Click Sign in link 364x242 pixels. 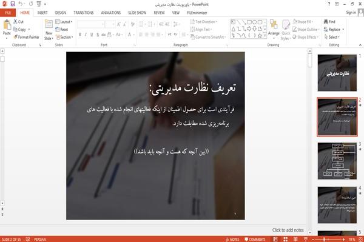(x=351, y=13)
